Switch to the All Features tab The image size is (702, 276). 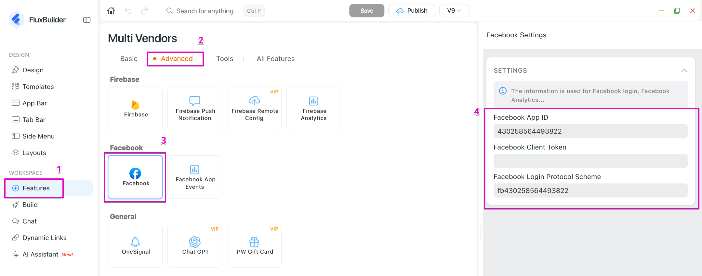click(276, 59)
